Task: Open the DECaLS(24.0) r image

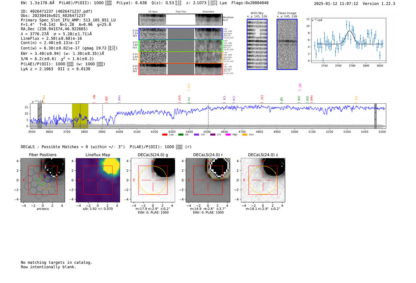Action: [x=208, y=180]
